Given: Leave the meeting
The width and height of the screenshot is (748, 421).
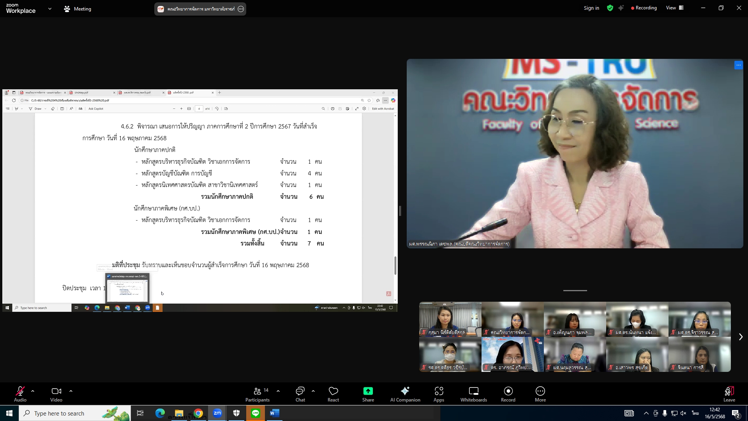Looking at the screenshot, I should (x=729, y=394).
